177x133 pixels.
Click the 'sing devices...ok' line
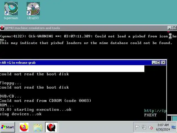pyautogui.click(x=21, y=114)
